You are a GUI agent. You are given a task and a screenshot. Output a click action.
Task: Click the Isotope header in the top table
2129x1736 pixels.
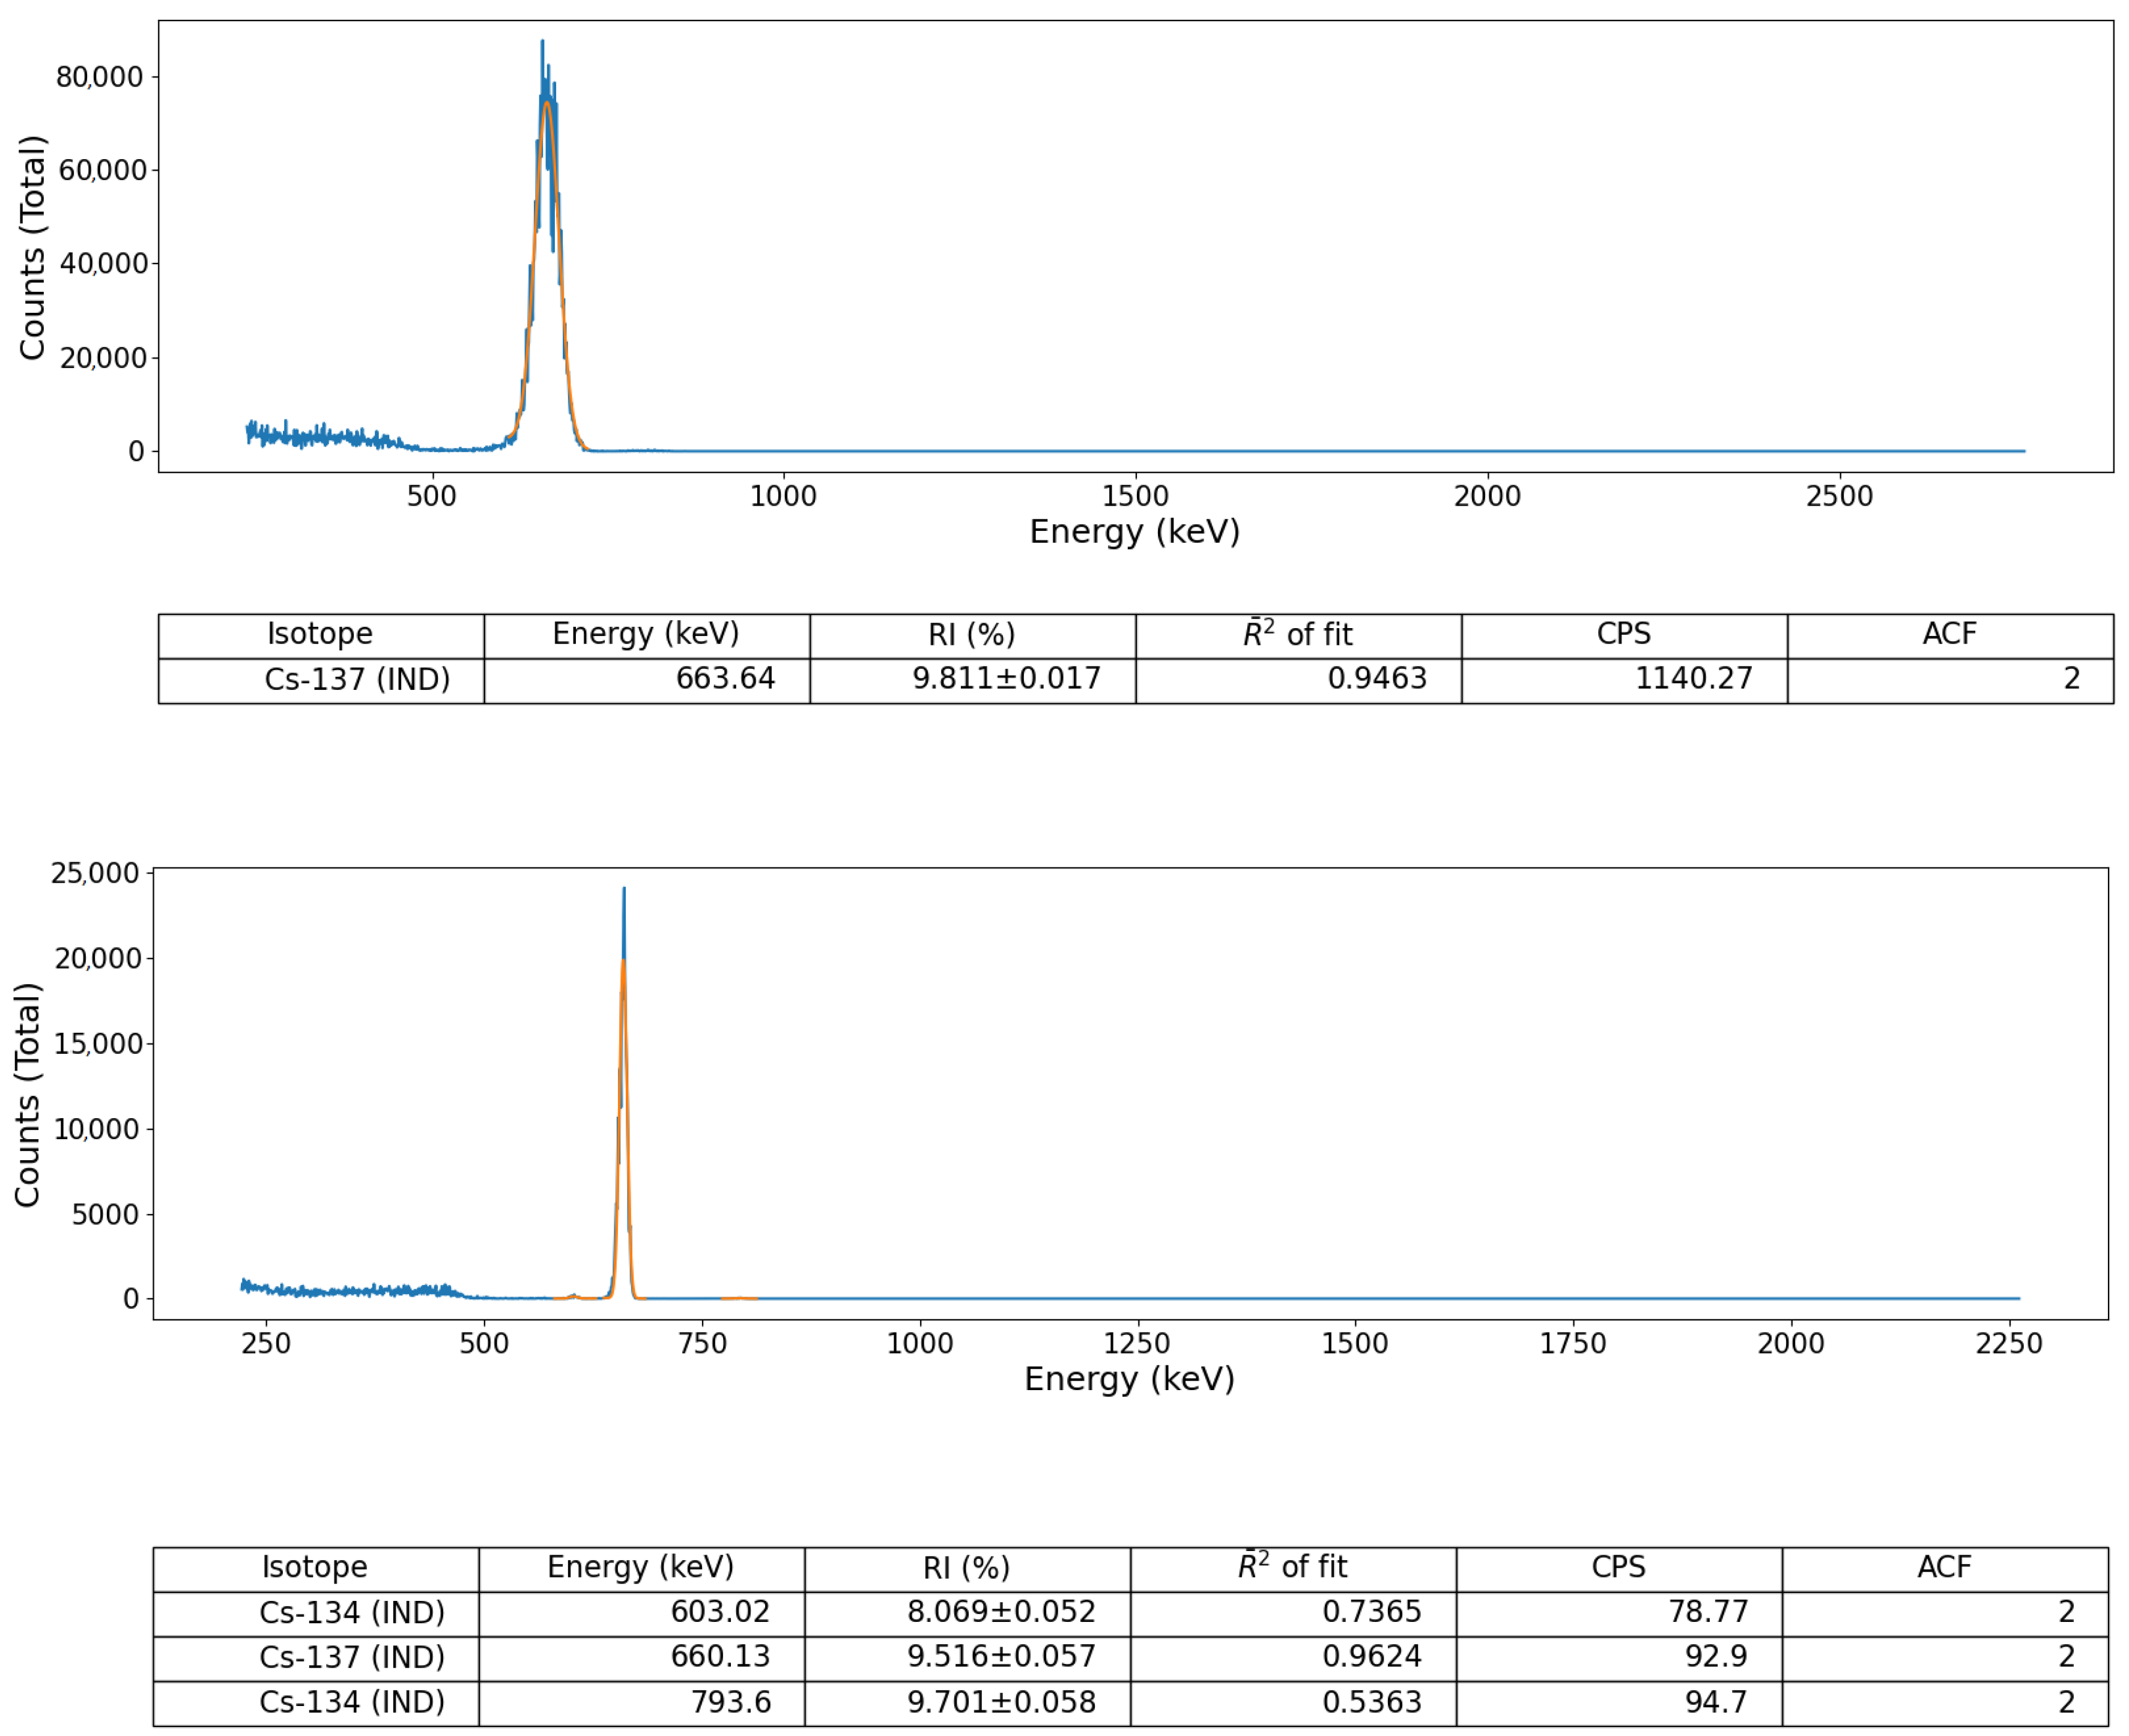[320, 634]
